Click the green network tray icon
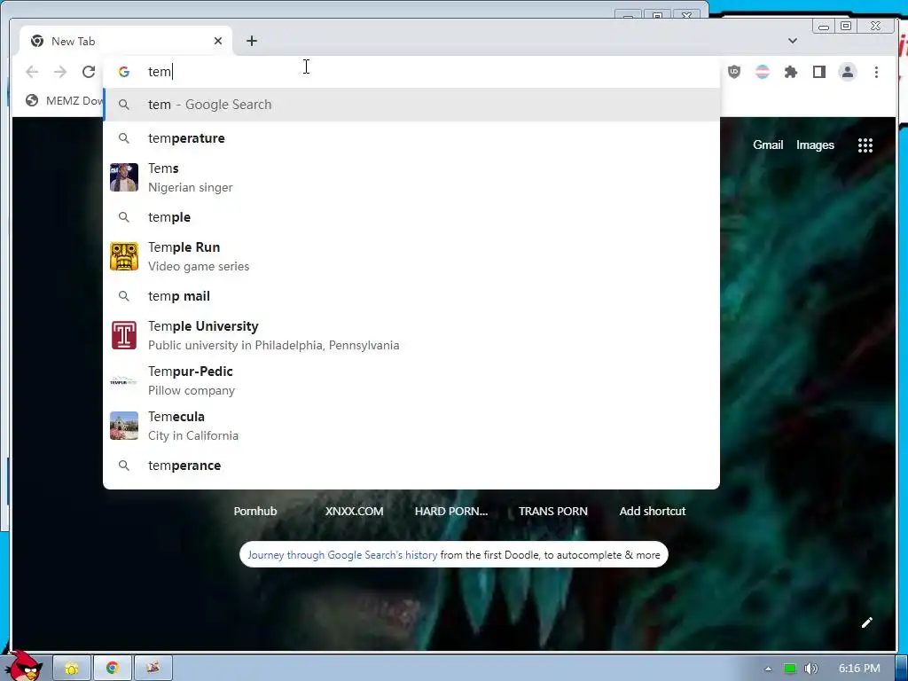Viewport: 908px width, 681px height. pyautogui.click(x=789, y=669)
